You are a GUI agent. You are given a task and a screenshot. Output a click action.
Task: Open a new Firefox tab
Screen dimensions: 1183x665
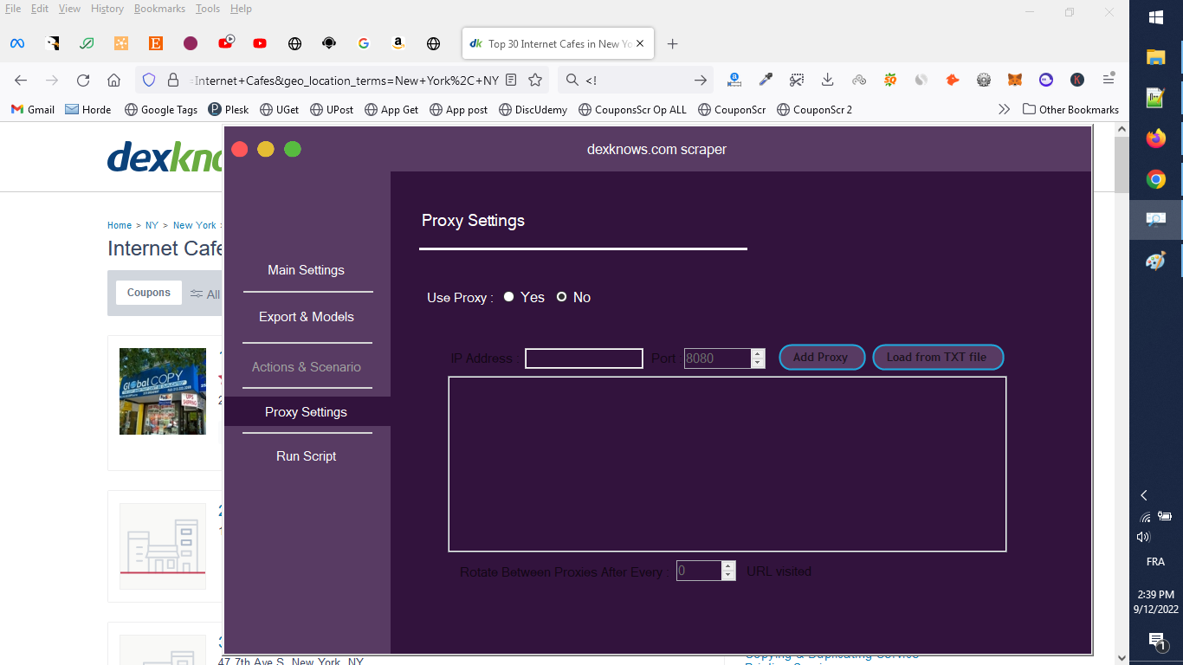tap(673, 43)
